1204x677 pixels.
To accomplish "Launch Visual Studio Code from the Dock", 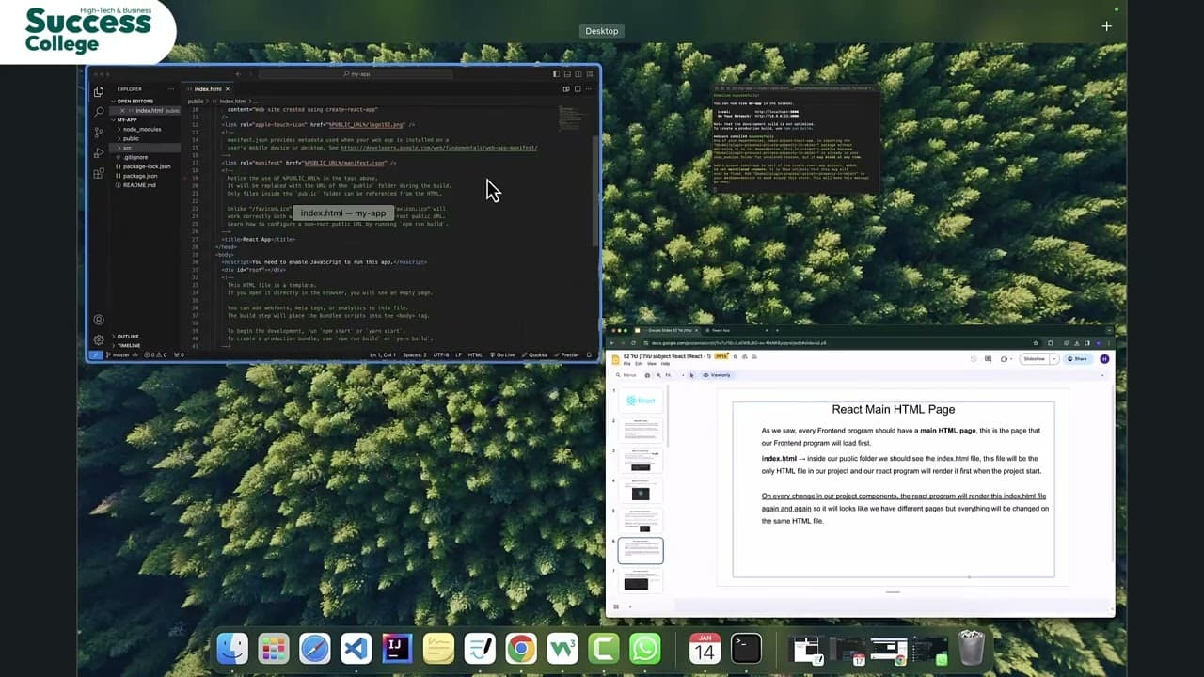I will tap(356, 648).
